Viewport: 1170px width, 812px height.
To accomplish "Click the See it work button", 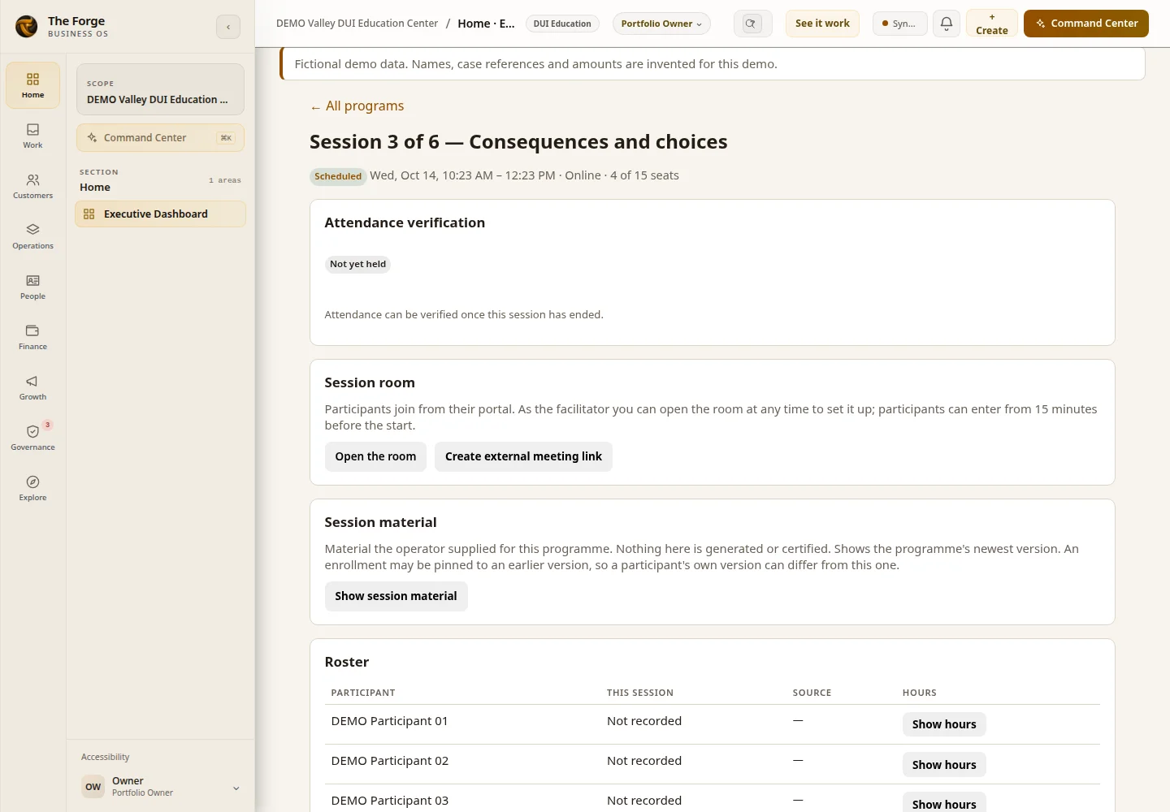I will 822,24.
